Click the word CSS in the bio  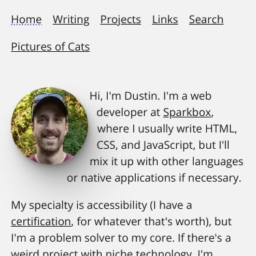106,145
